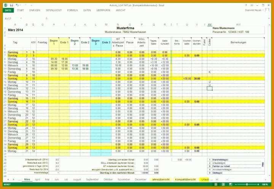Switch to the September sheet tab
This screenshot has height=189, width=274.
[x=92, y=179]
